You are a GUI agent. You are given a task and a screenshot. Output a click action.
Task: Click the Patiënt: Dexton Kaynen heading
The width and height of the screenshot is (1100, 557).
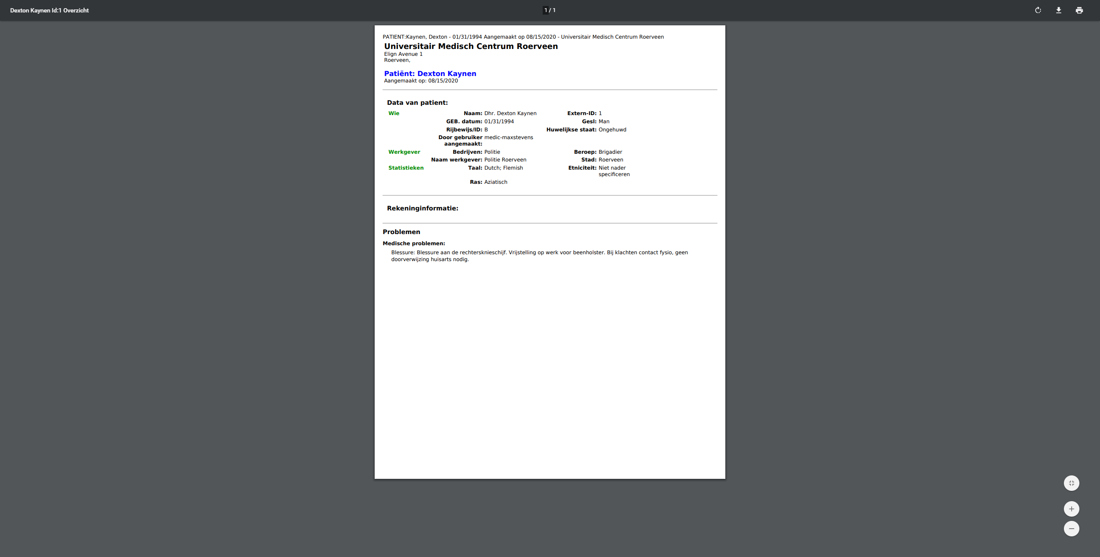pos(430,73)
